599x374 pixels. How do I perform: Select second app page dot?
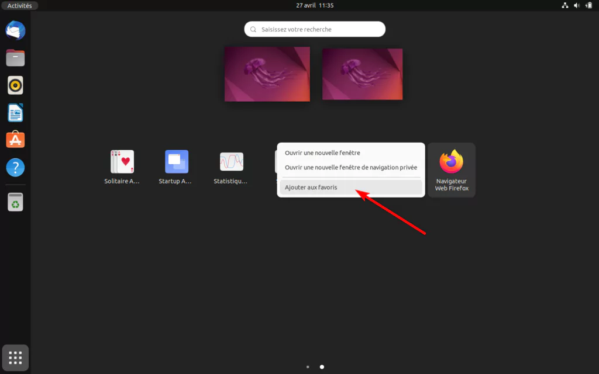(322, 367)
